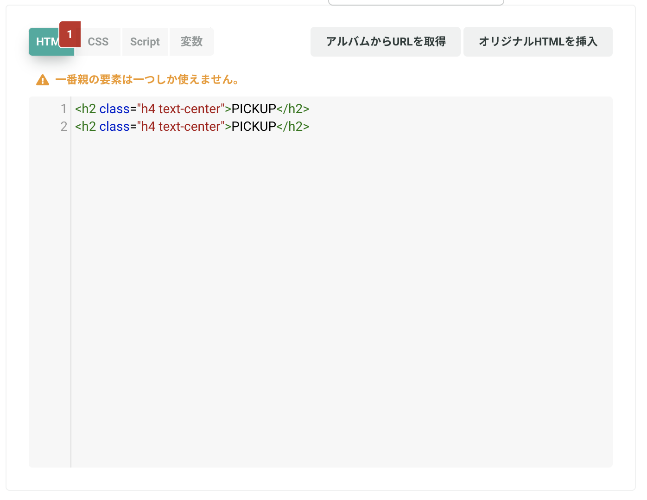Click アルバムからURLを取得 button
This screenshot has width=647, height=500.
pos(386,42)
